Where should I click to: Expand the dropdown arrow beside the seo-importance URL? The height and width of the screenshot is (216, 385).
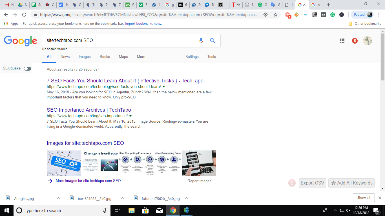(130, 116)
